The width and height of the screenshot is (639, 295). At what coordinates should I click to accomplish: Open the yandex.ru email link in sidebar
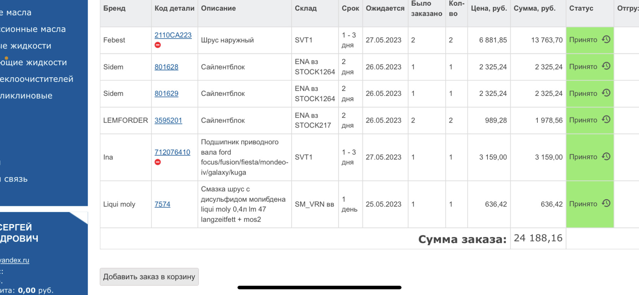[x=15, y=260]
